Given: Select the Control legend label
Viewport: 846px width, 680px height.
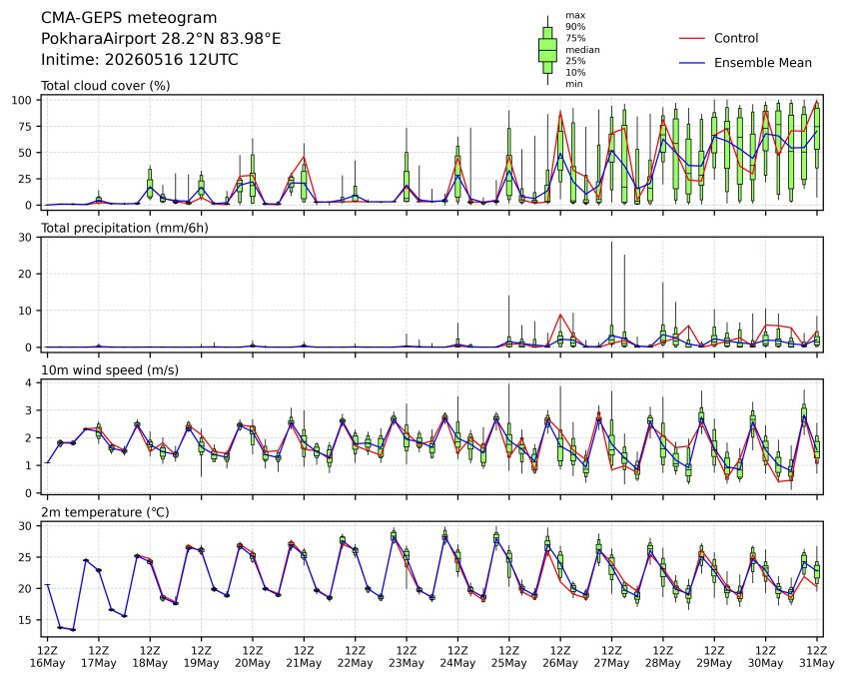Looking at the screenshot, I should pos(736,38).
